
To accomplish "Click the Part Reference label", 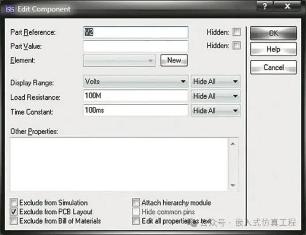I will [33, 32].
